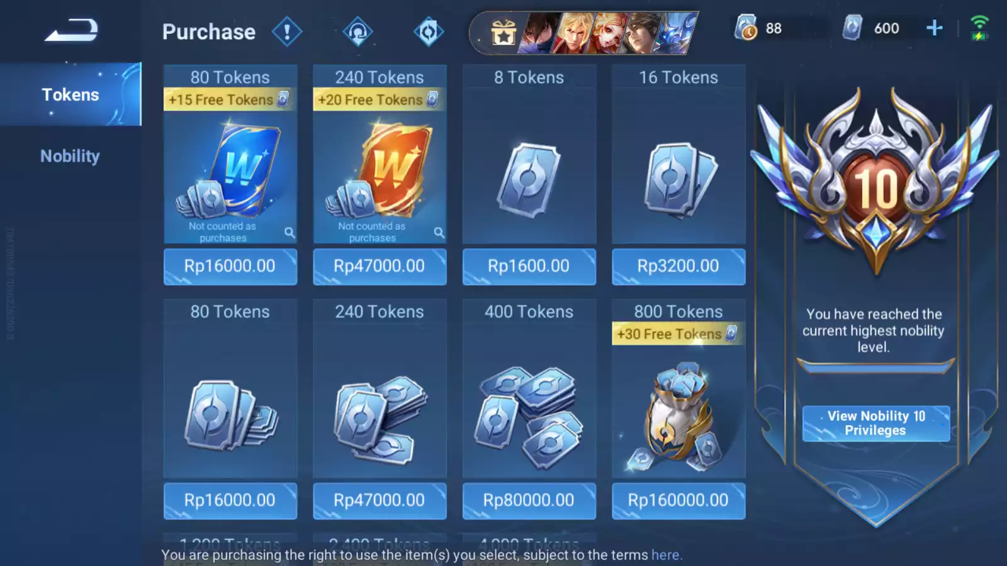Open the exclamation info icon beside Purchase

pos(287,31)
